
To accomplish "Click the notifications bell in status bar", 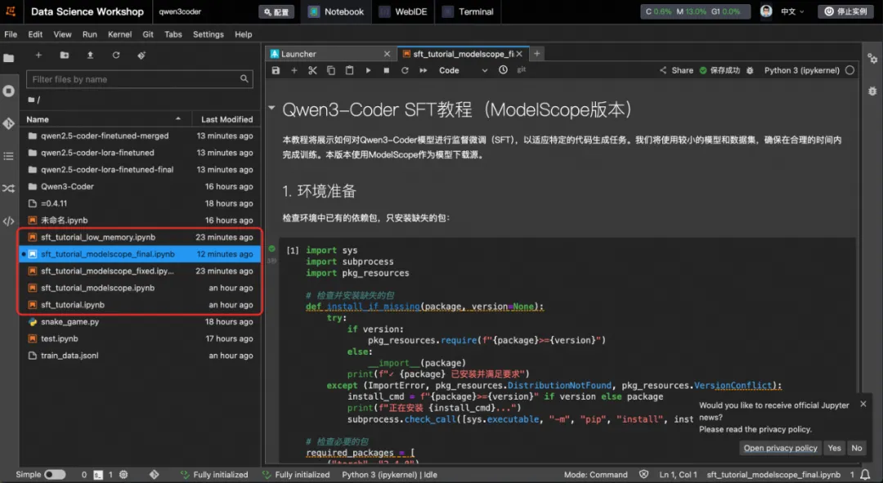I will pyautogui.click(x=865, y=475).
